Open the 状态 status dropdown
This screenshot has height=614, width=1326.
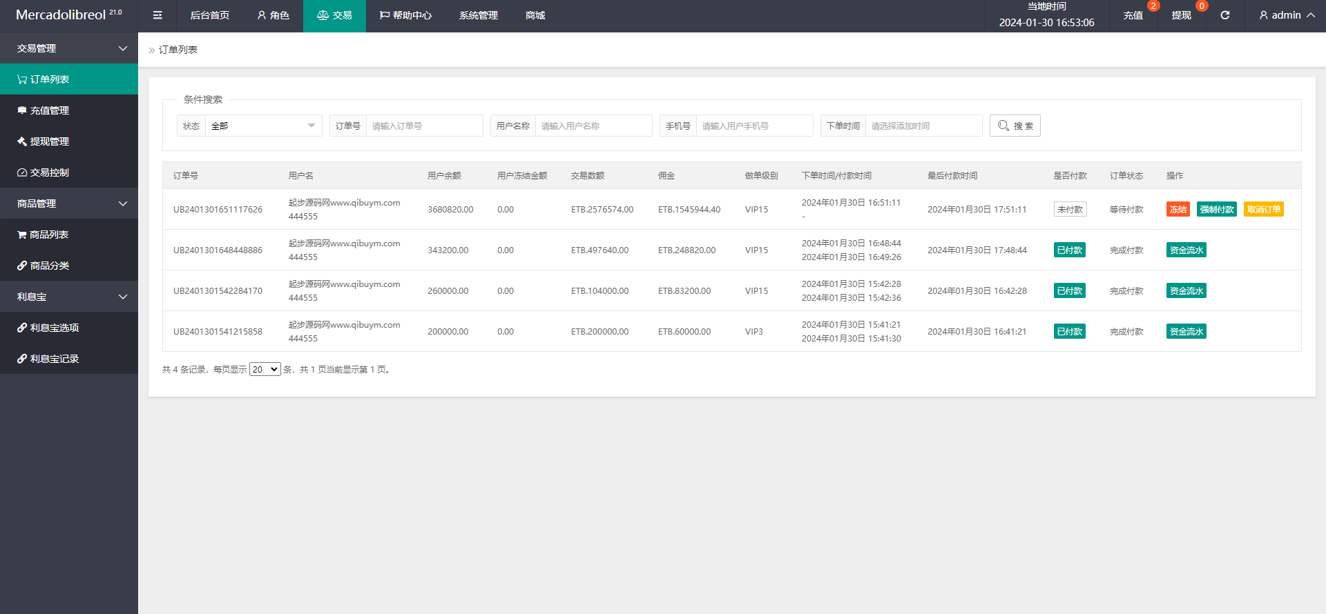coord(263,126)
